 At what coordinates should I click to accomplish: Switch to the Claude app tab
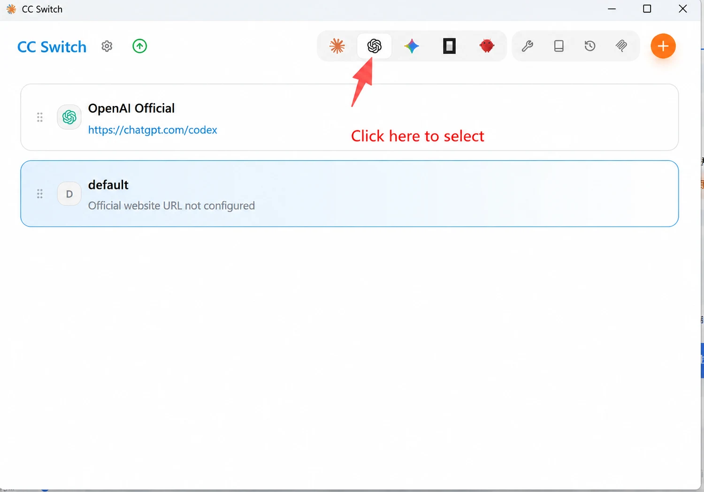(x=337, y=46)
